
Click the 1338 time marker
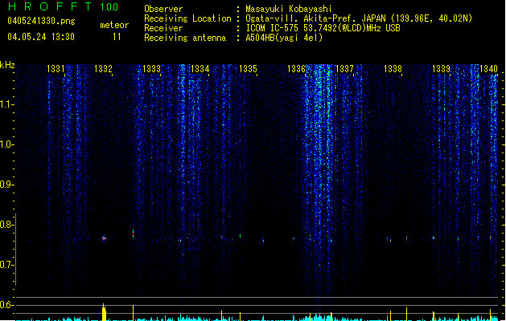[x=393, y=69]
